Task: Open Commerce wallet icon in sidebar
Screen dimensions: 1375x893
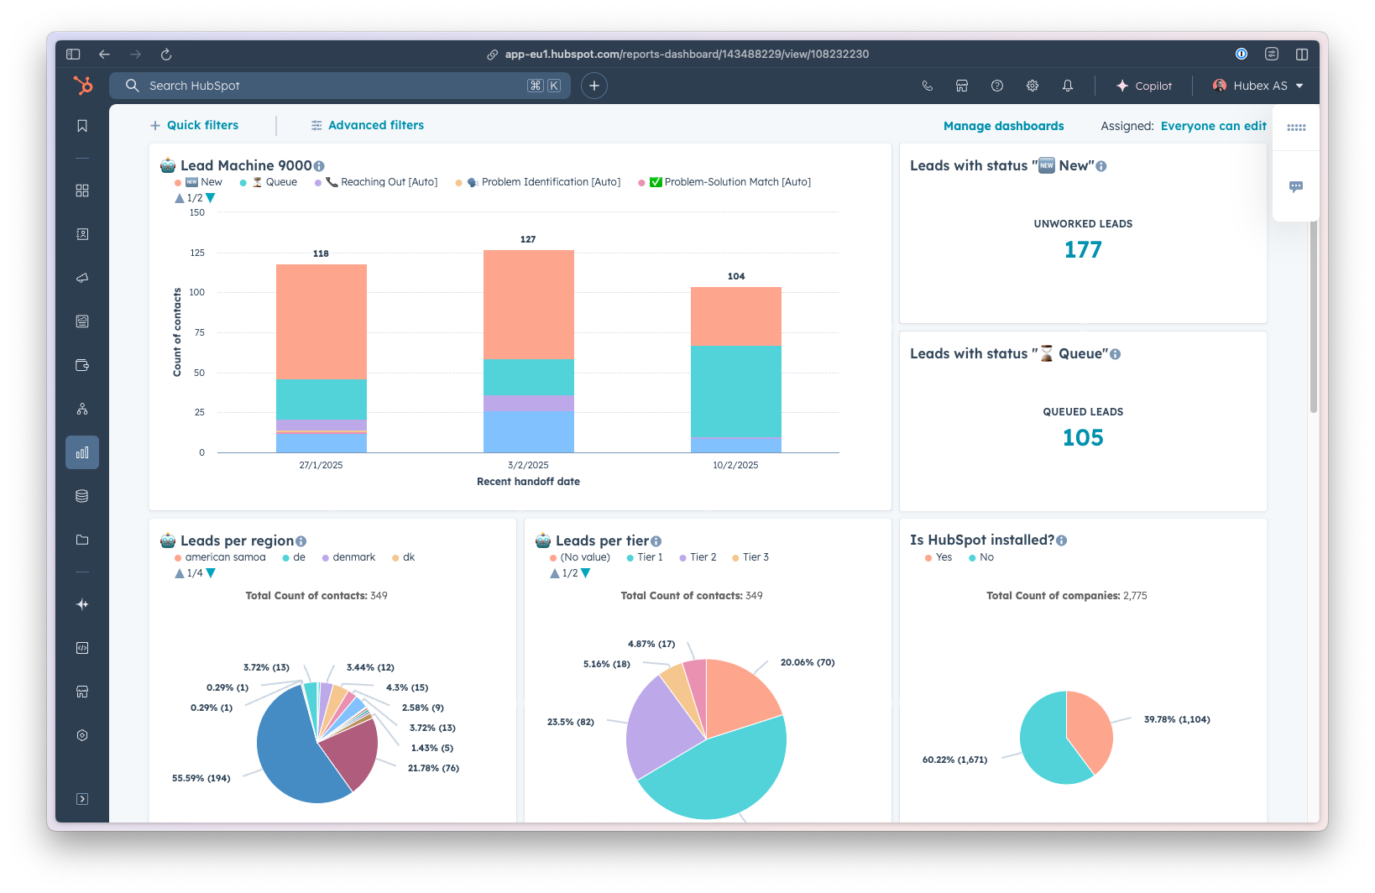Action: 82,365
